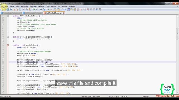Click the Run Macro Multiple Times icon
Screen dimensions: 179x100
(97, 9)
